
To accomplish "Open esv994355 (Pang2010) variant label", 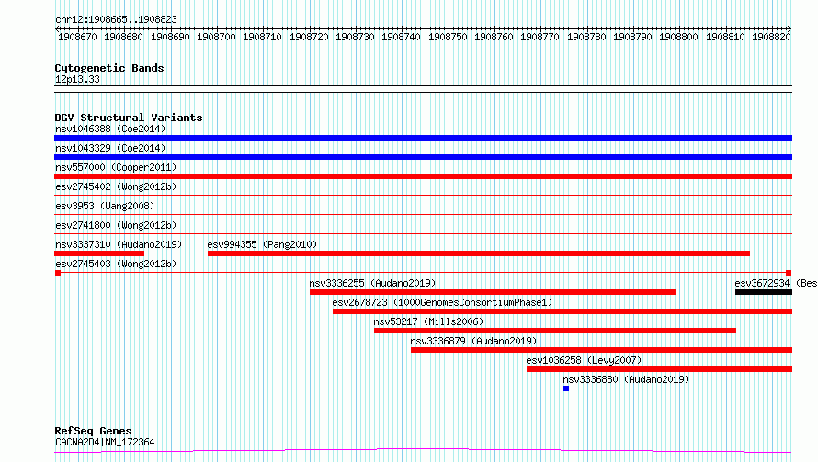I will pyautogui.click(x=262, y=244).
